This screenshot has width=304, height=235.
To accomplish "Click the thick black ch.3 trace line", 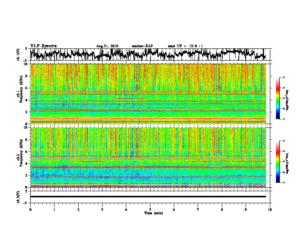I will point(148,197).
